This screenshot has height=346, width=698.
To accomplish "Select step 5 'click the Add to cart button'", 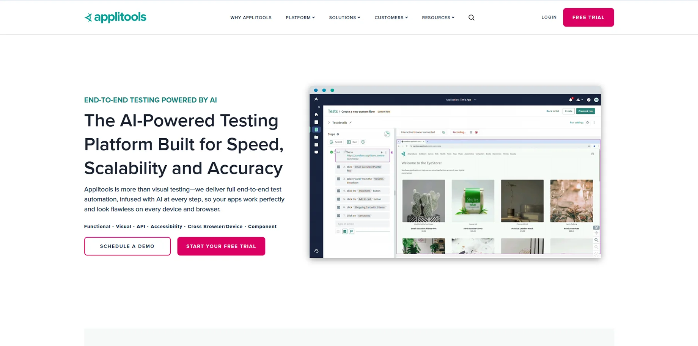I will 362,199.
